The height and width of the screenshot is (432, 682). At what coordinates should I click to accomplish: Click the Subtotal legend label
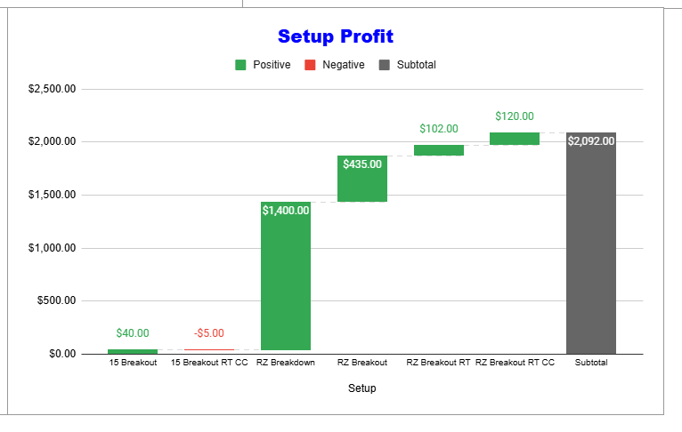pyautogui.click(x=416, y=65)
